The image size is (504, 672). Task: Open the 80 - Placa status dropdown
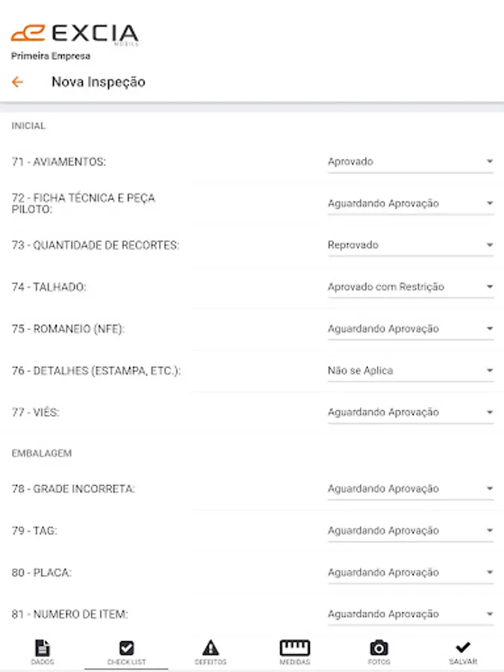pyautogui.click(x=410, y=573)
